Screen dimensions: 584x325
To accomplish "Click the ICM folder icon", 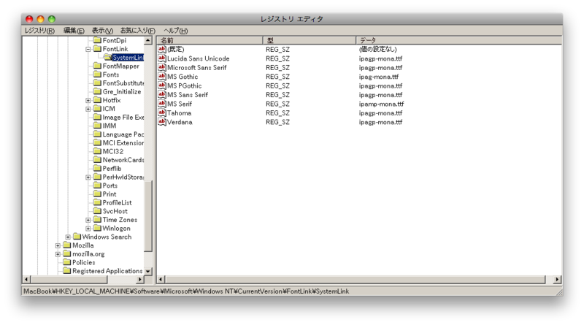I will (97, 109).
